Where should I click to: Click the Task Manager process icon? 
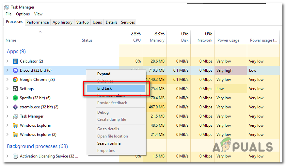tap(15, 116)
